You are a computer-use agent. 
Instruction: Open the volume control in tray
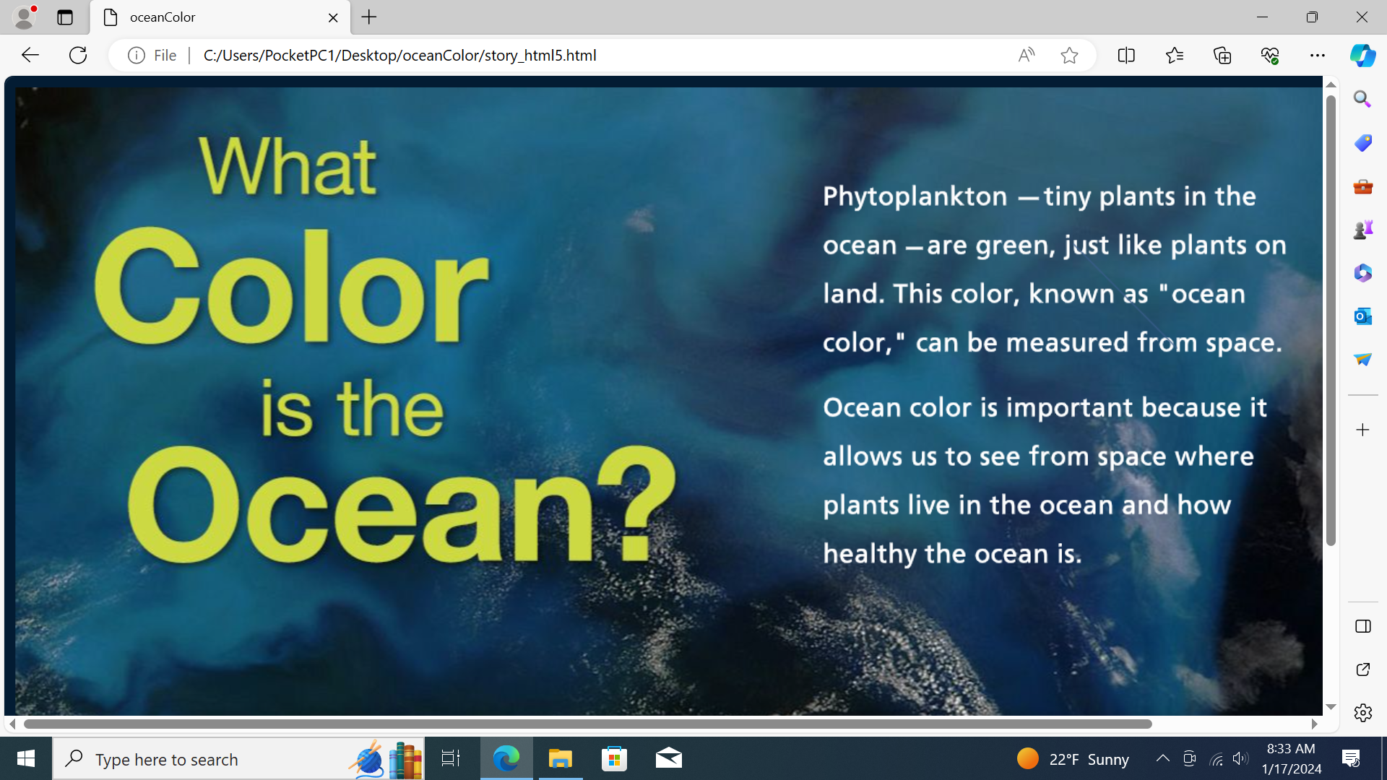coord(1241,758)
